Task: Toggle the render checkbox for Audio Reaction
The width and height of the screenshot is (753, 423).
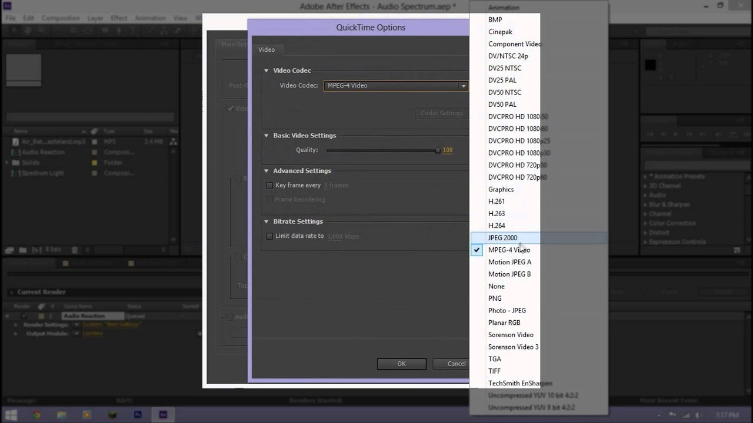Action: 25,316
